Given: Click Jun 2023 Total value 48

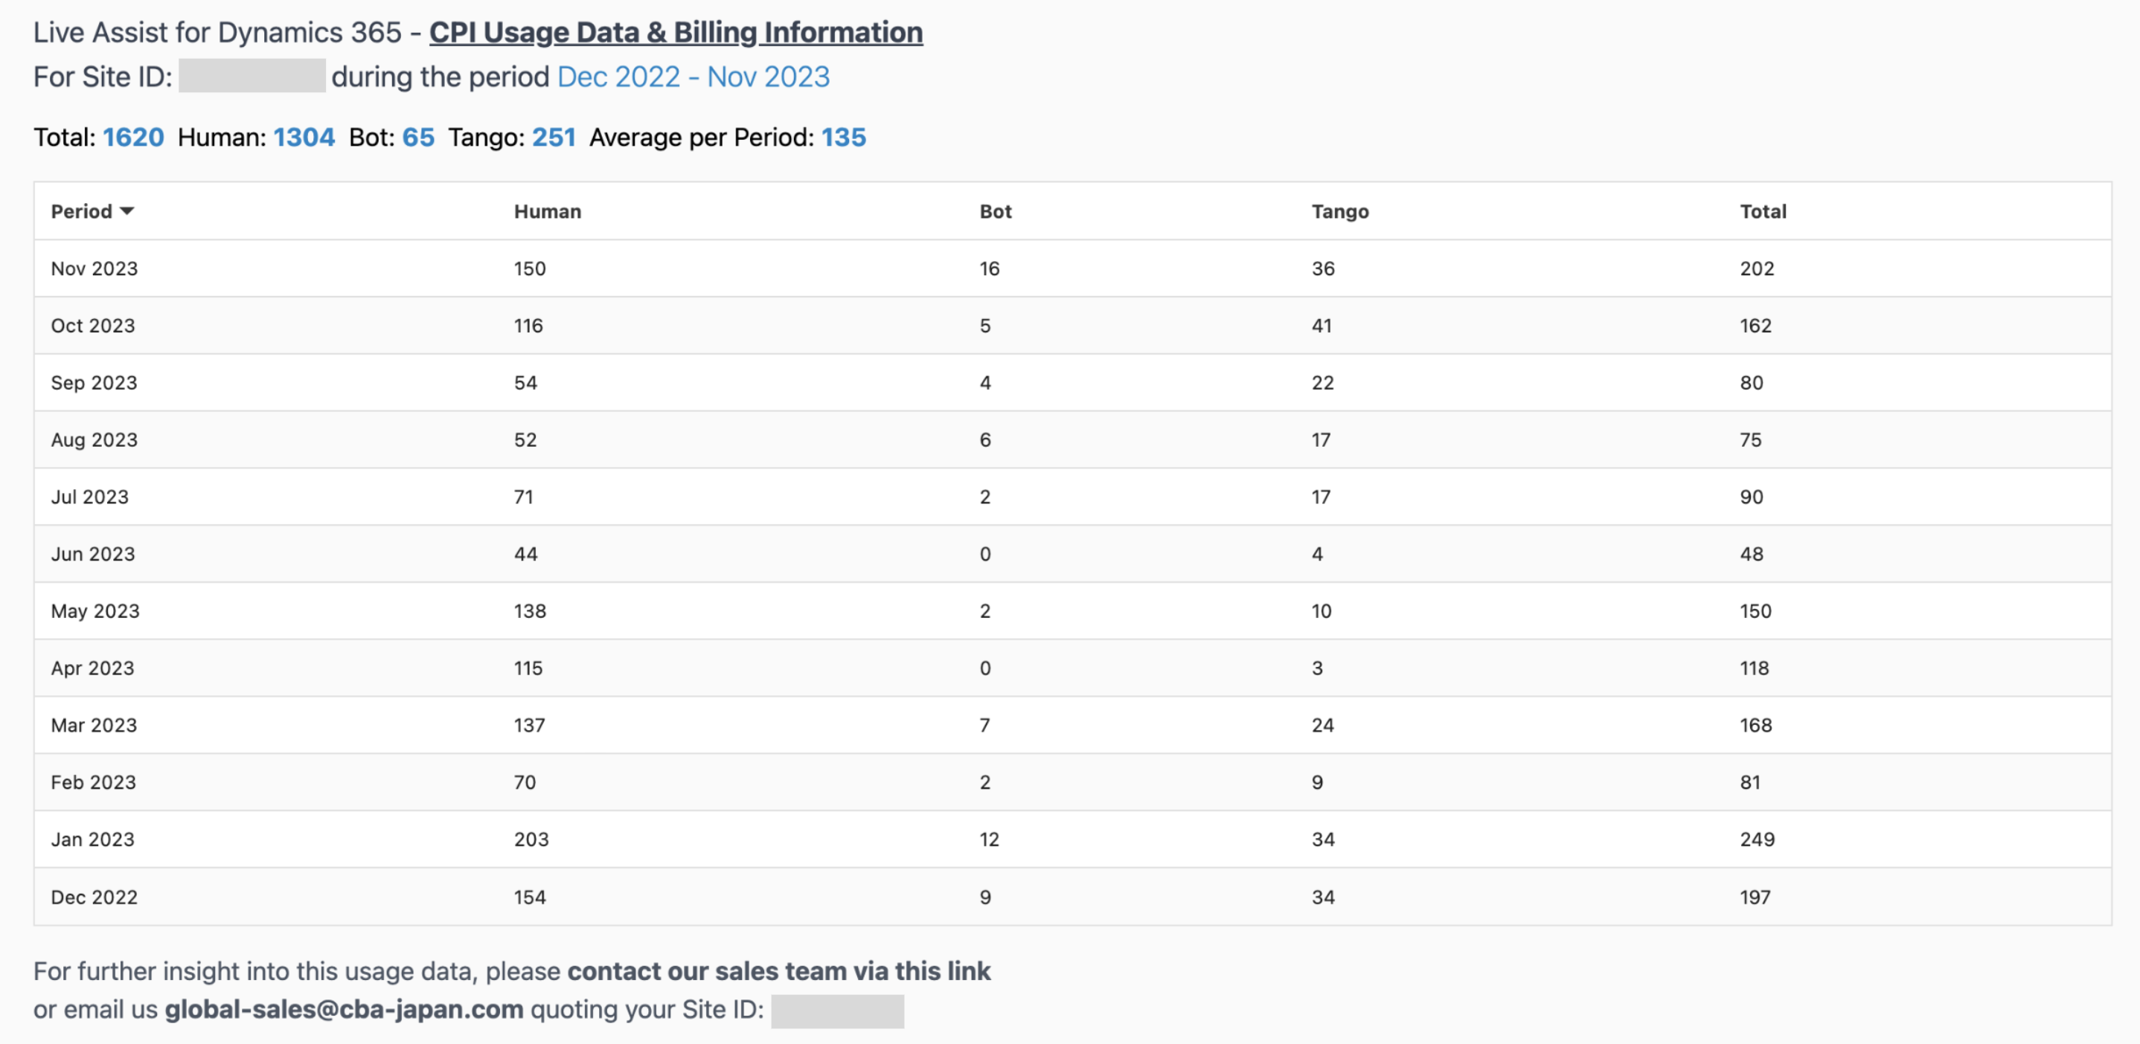Looking at the screenshot, I should point(1751,553).
